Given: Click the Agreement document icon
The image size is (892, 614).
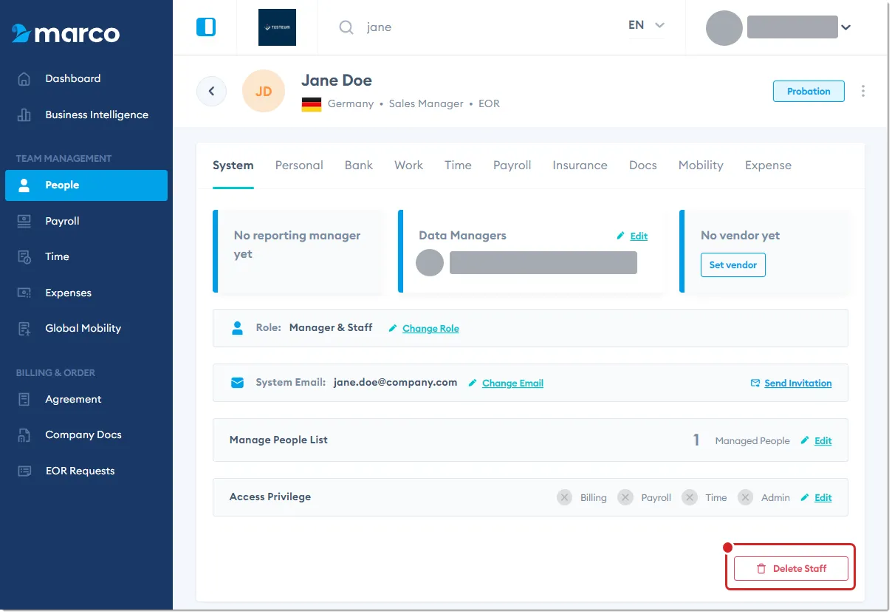Looking at the screenshot, I should 24,399.
